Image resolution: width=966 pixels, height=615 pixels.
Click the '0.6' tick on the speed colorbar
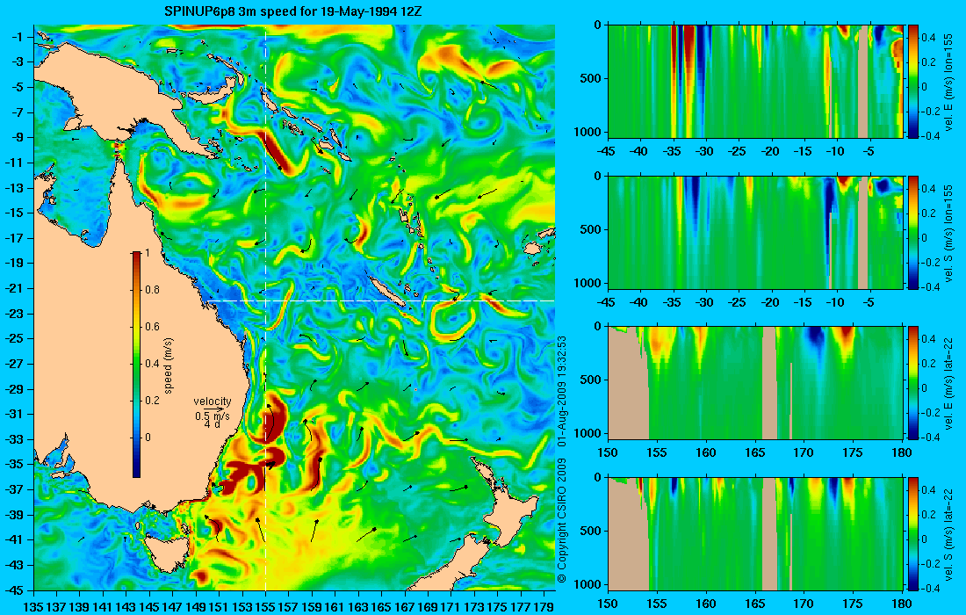point(152,327)
